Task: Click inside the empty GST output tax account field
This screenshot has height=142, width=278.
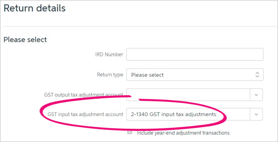Action: point(188,95)
